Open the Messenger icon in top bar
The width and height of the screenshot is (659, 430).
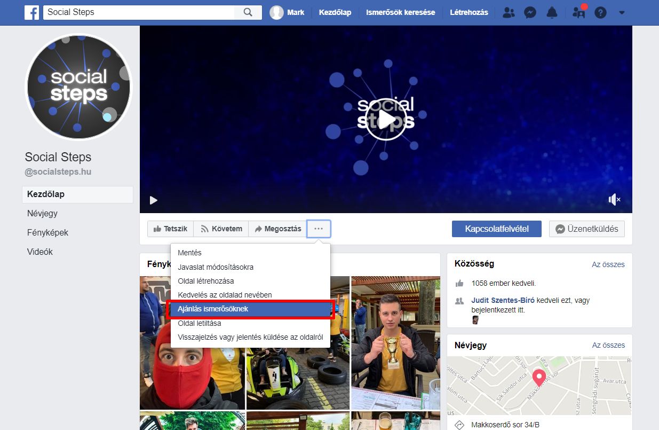click(x=530, y=12)
